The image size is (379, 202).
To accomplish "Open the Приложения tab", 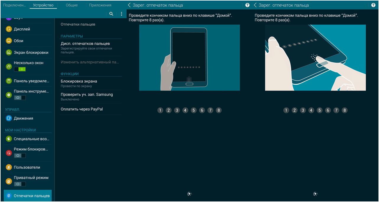I will (x=100, y=5).
